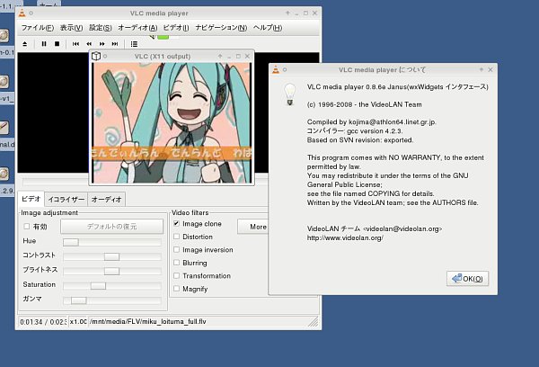This screenshot has width=539, height=367.
Task: Click the eject button in VLC toolbar
Action: pyautogui.click(x=25, y=44)
